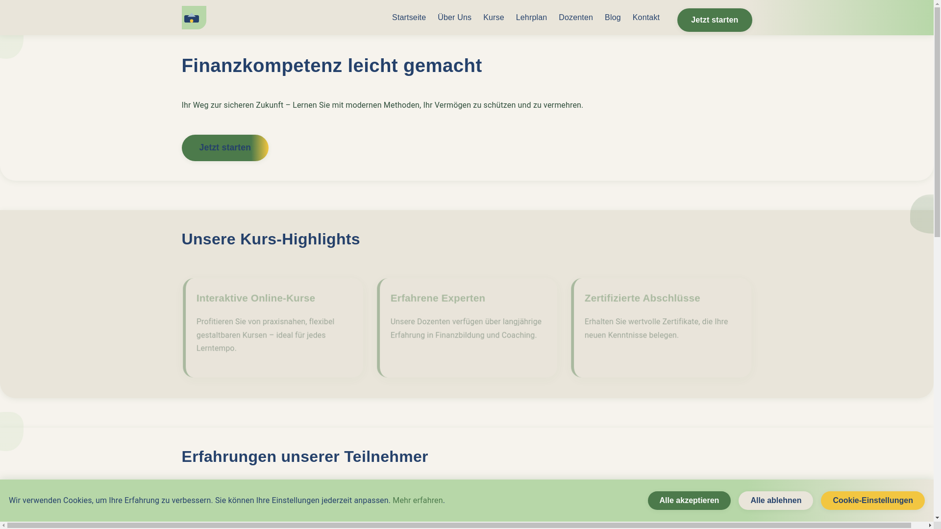The image size is (941, 529).
Task: Click the hero Jetzt starten button
Action: point(225,148)
